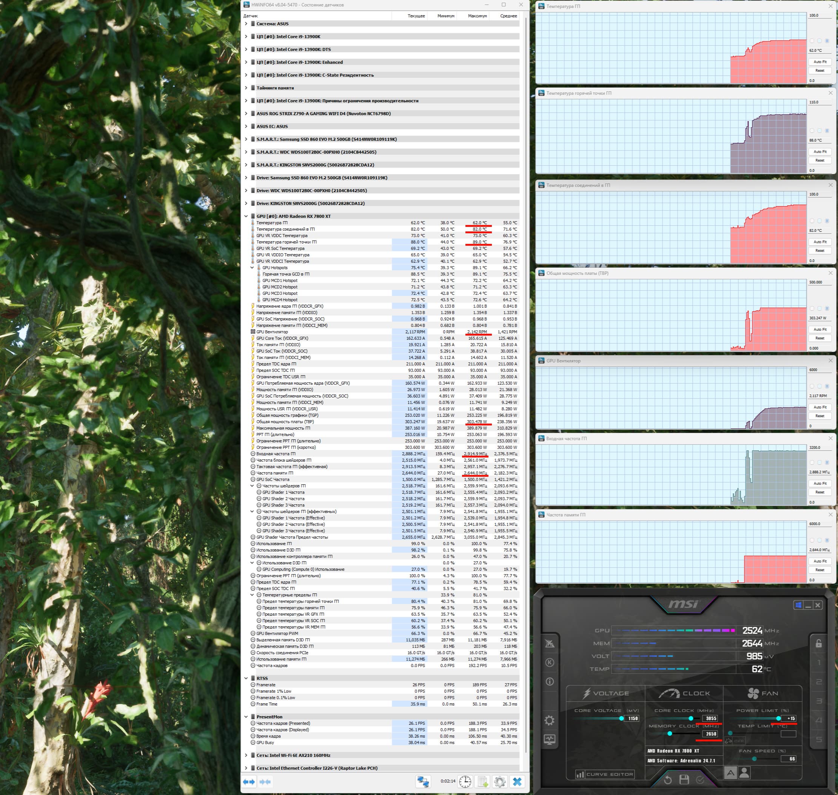
Task: Collapse the RTSS sensor group
Action: [246, 678]
